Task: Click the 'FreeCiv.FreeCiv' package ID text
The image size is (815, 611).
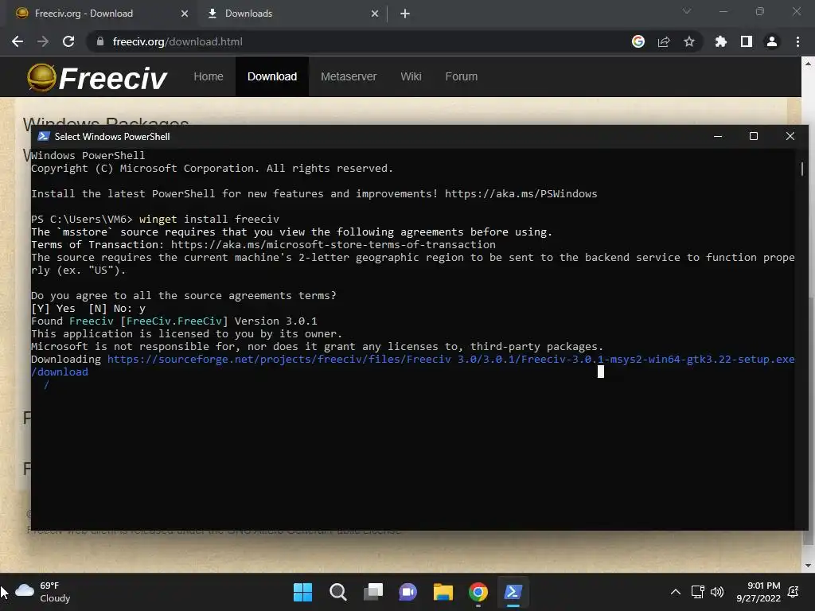Action: 174,321
